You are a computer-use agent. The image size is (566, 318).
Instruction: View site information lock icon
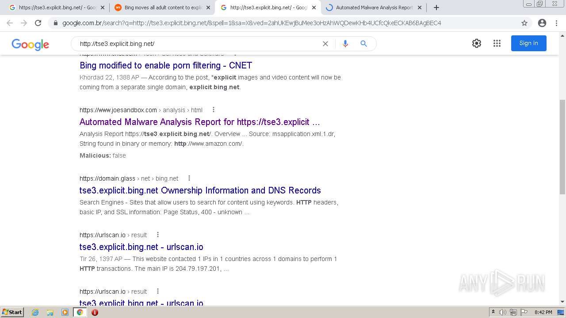(55, 23)
